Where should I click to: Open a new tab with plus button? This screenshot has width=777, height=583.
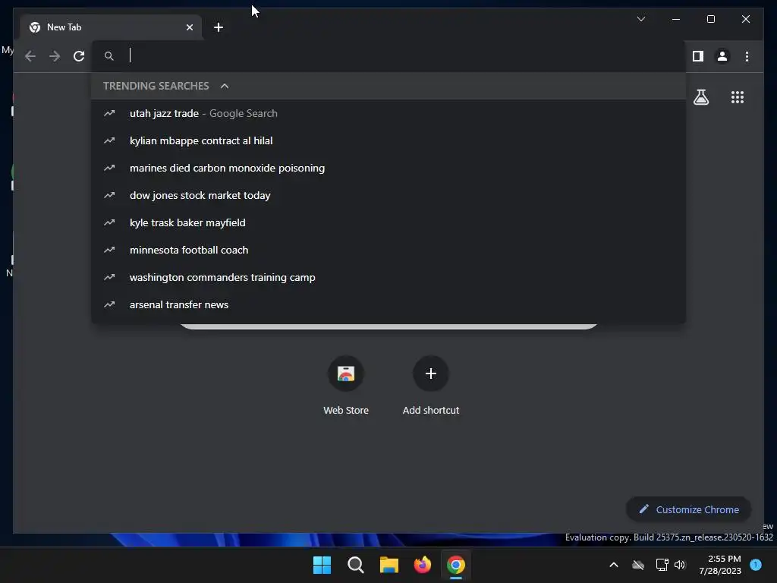218,27
